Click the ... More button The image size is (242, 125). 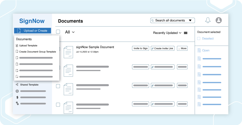pyautogui.click(x=182, y=48)
